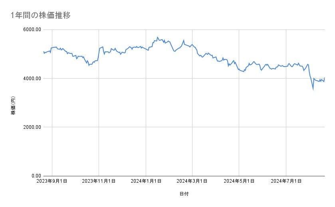The width and height of the screenshot is (335, 207).
Task: Click the leftmost starting point of the blue line
Action: click(x=44, y=52)
